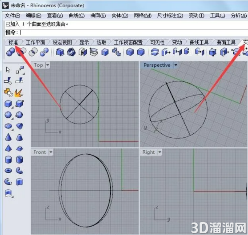Image resolution: width=248 pixels, height=235 pixels.
Task: Switch to the 可见性 toolbar tab
Action: coord(157,43)
